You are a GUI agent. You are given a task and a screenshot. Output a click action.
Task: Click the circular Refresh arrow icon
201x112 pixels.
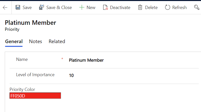167,8
